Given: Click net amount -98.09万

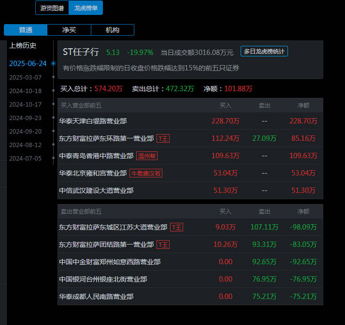Looking at the screenshot, I should click(303, 227).
